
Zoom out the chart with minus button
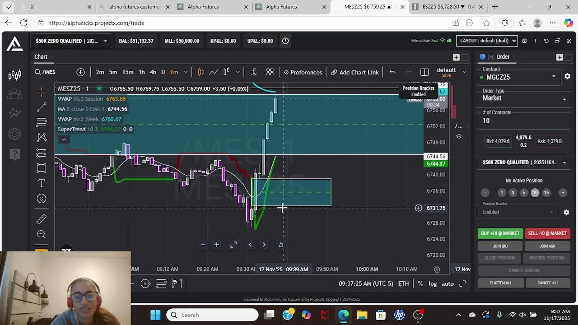tap(203, 245)
